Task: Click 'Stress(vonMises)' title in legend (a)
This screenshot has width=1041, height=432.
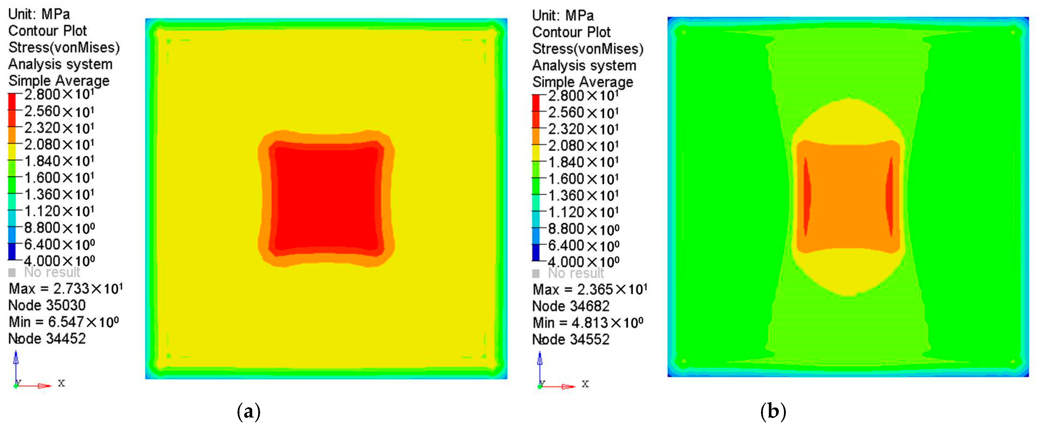Action: (64, 47)
